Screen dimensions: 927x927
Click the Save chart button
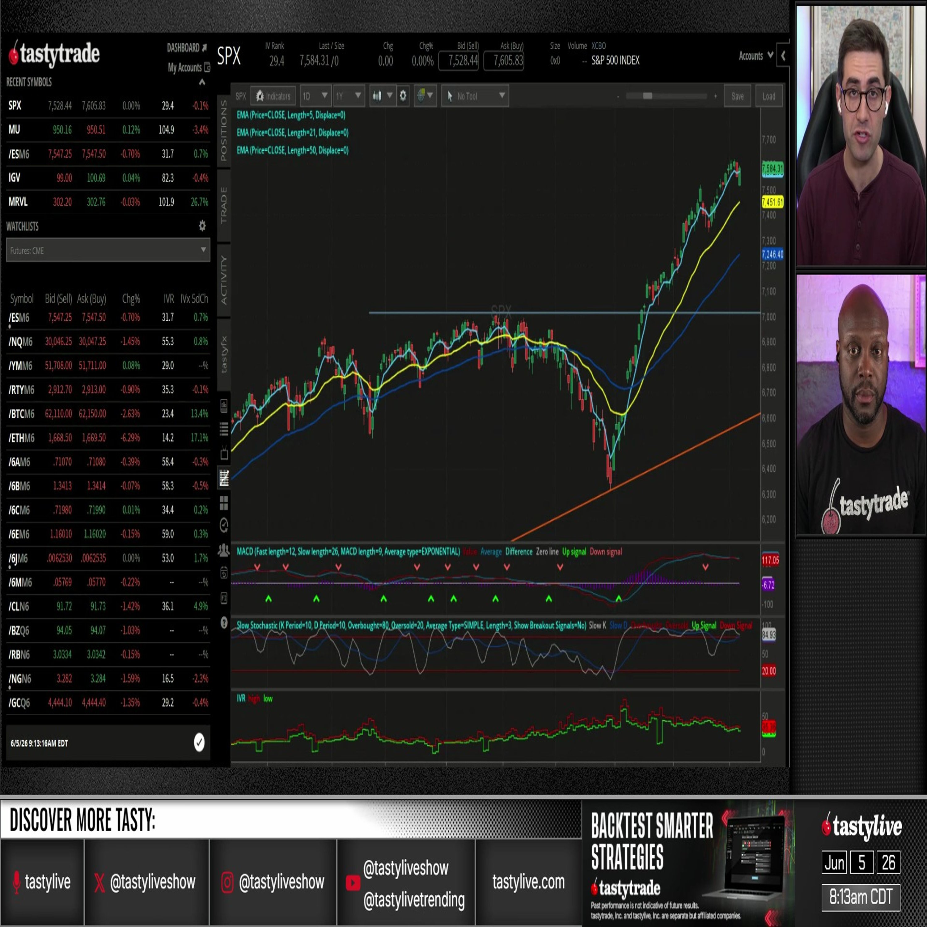(738, 96)
